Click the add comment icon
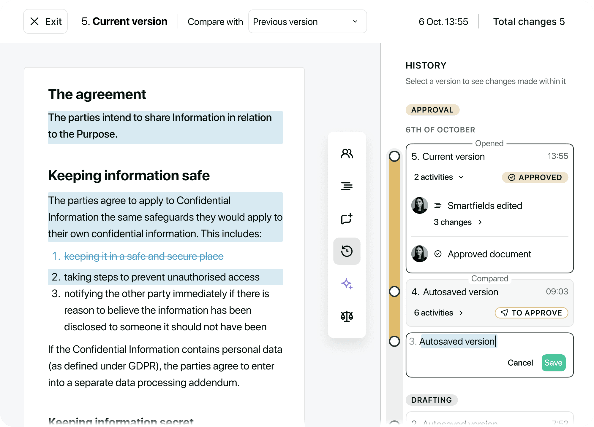Viewport: 594px width, 427px height. tap(347, 219)
